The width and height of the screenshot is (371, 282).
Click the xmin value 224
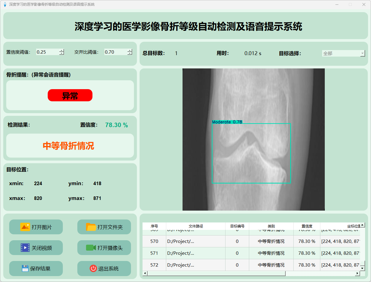[x=38, y=183]
